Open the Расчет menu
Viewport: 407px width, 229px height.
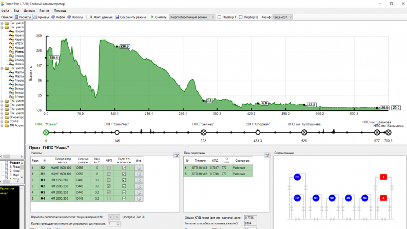coord(45,10)
